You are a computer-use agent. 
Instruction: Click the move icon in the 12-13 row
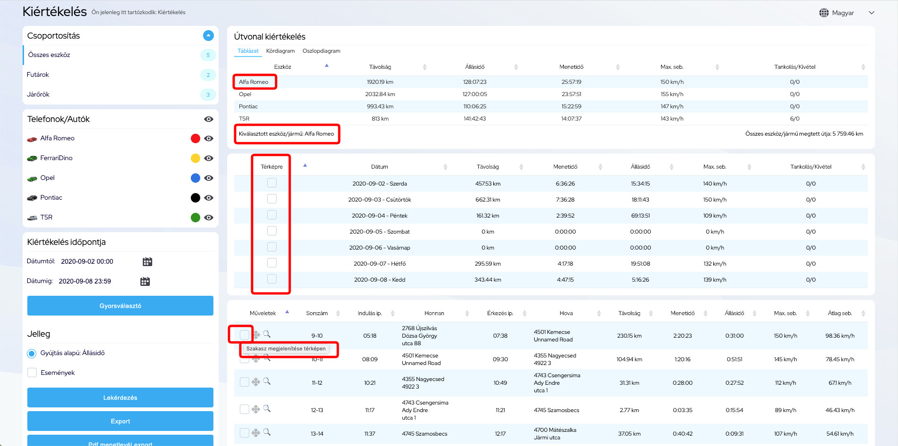point(256,409)
